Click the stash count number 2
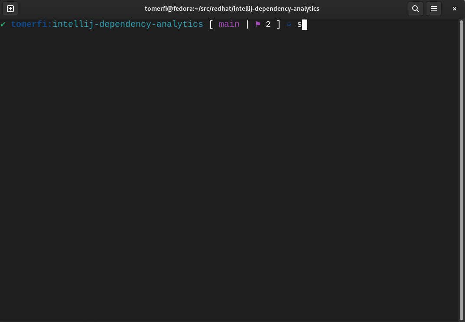 click(268, 24)
